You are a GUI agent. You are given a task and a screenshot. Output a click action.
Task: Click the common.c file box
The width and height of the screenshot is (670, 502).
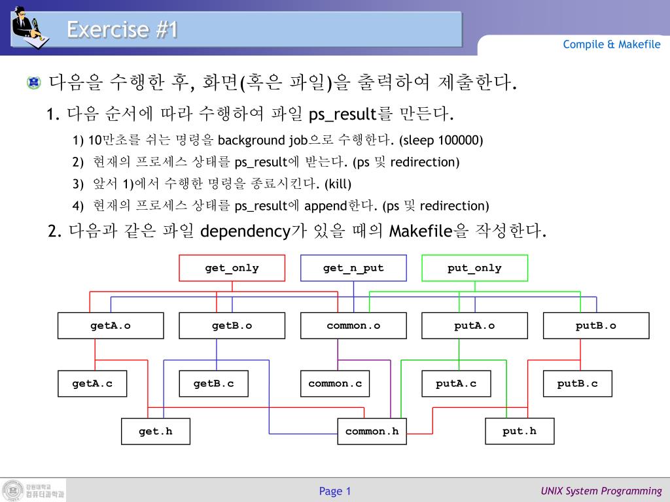click(x=335, y=384)
